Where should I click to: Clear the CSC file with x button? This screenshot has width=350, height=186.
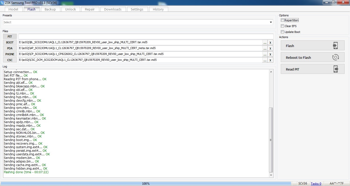270,60
